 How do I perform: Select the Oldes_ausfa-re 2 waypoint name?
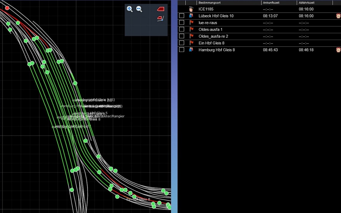(213, 36)
